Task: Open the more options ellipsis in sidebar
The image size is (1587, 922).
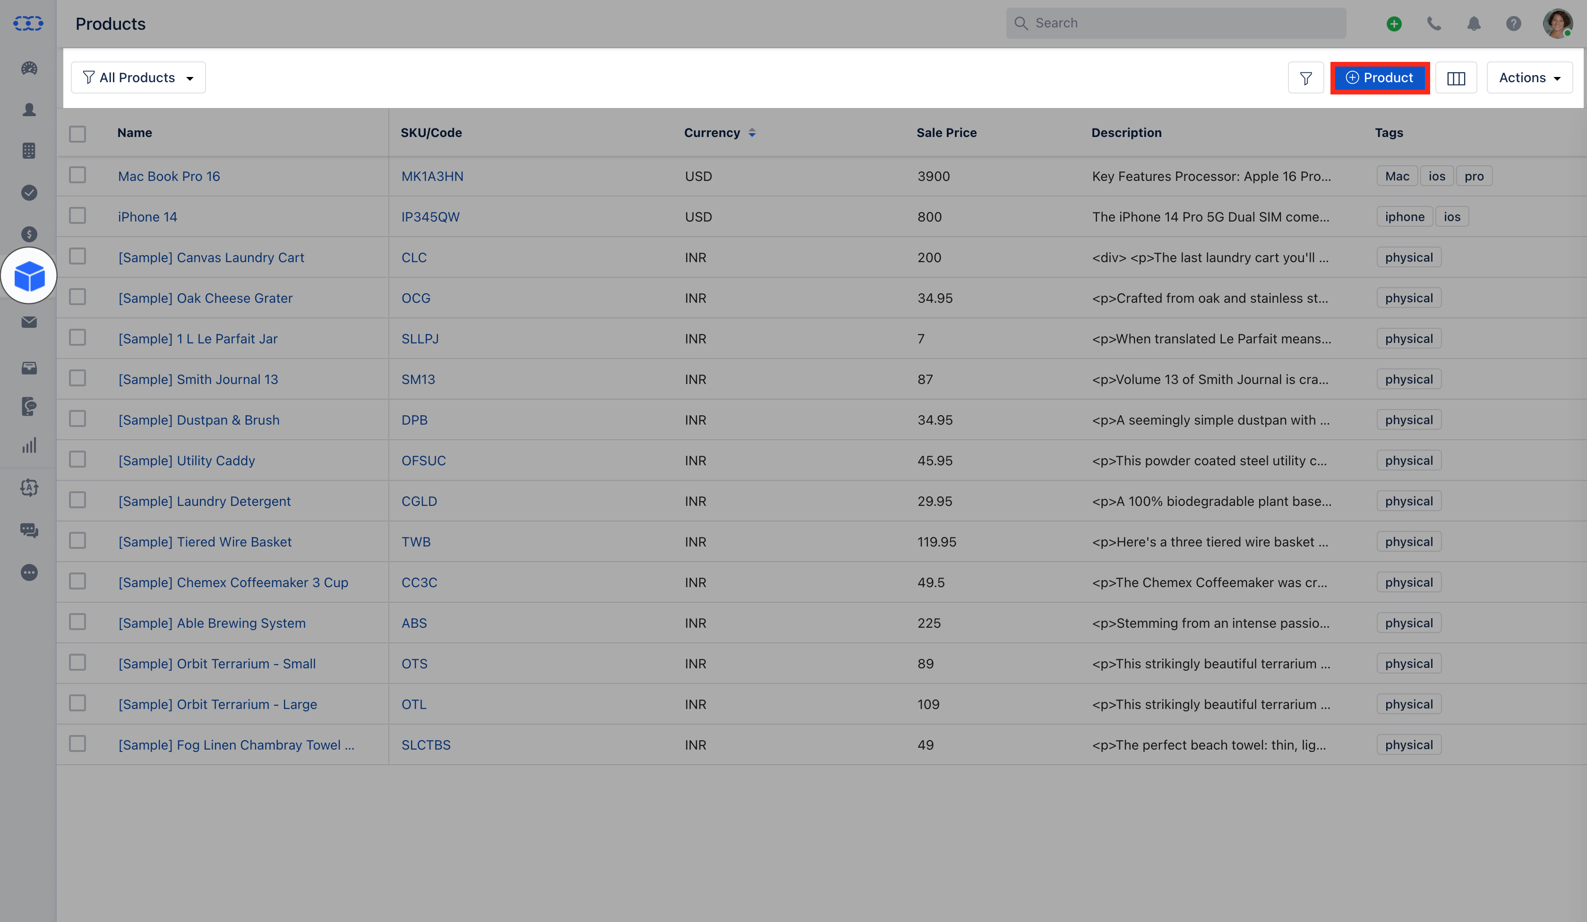Action: click(x=29, y=572)
